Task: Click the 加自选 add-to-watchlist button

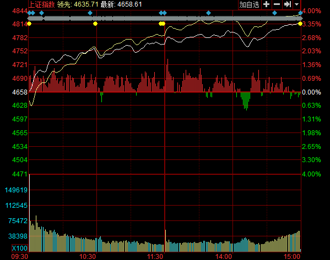Action: [250, 4]
